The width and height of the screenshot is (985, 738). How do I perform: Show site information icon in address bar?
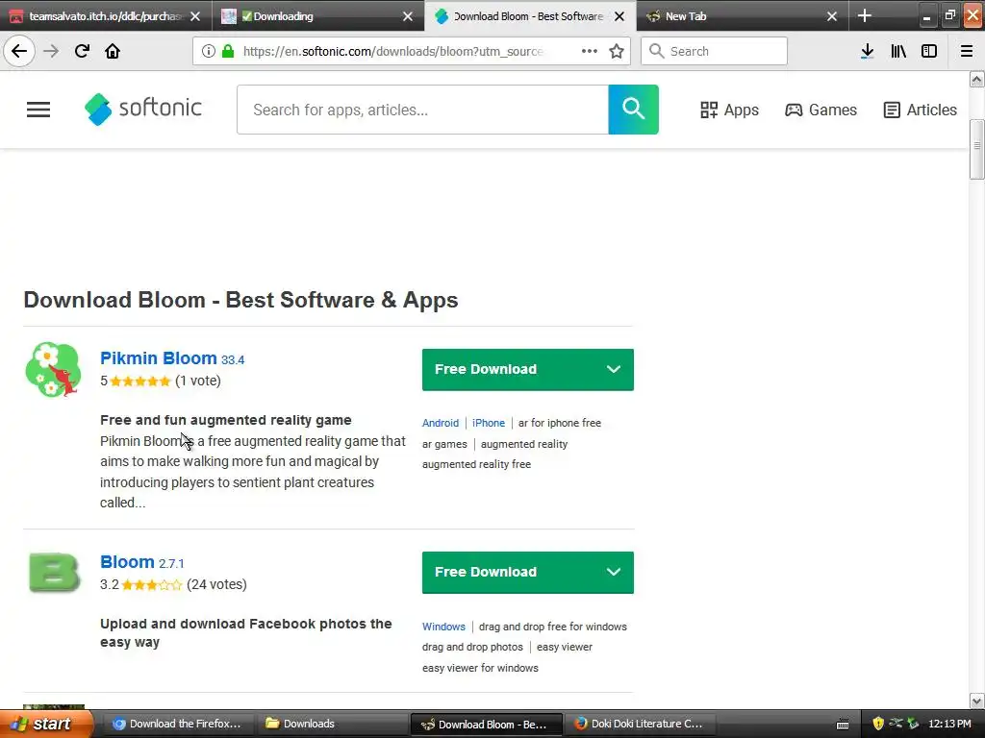click(x=209, y=51)
